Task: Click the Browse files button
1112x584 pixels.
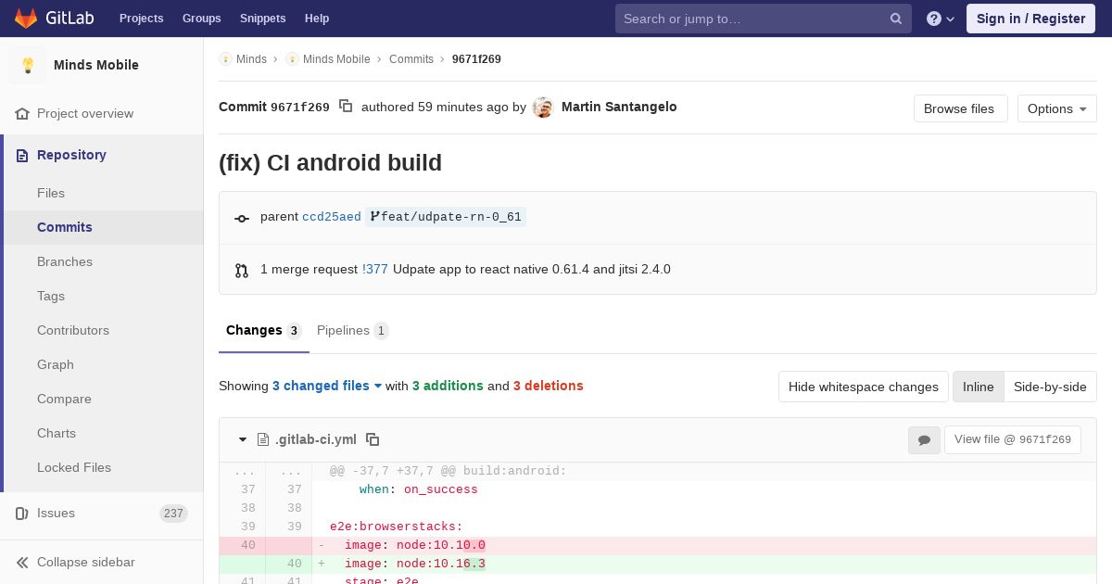Action: (960, 108)
